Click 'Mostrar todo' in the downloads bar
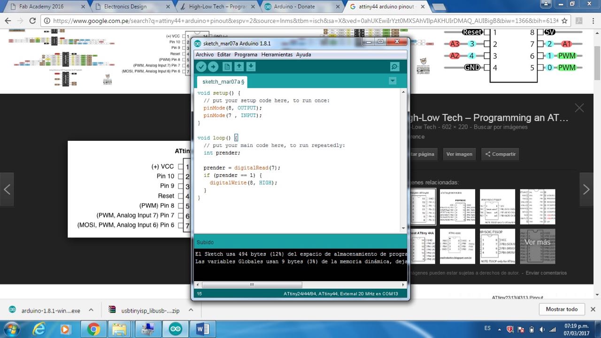 pyautogui.click(x=562, y=309)
